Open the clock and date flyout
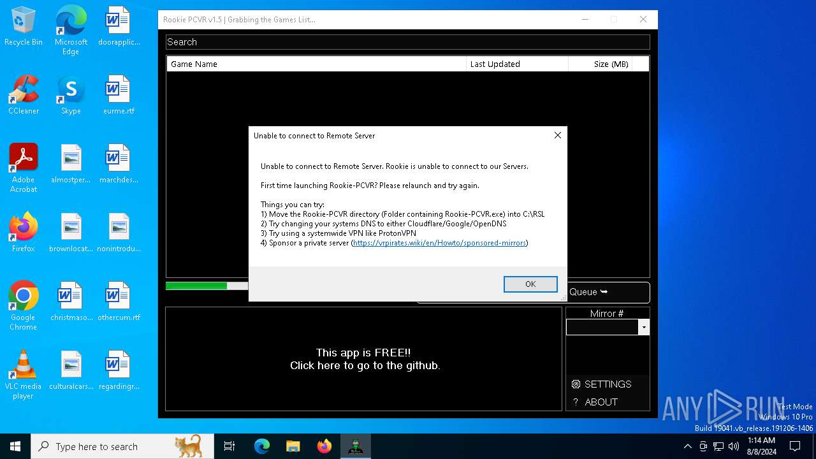This screenshot has height=459, width=816. click(761, 446)
